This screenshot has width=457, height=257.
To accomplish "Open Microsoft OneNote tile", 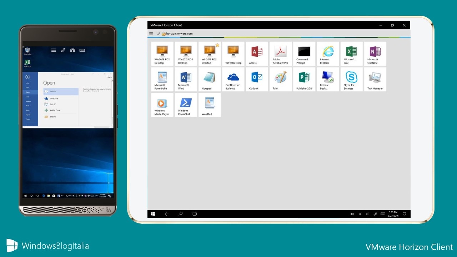I will pos(375,54).
